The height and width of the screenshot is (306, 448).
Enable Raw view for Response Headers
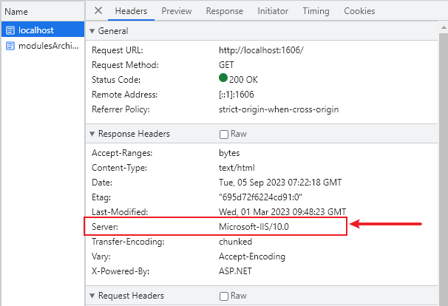224,135
